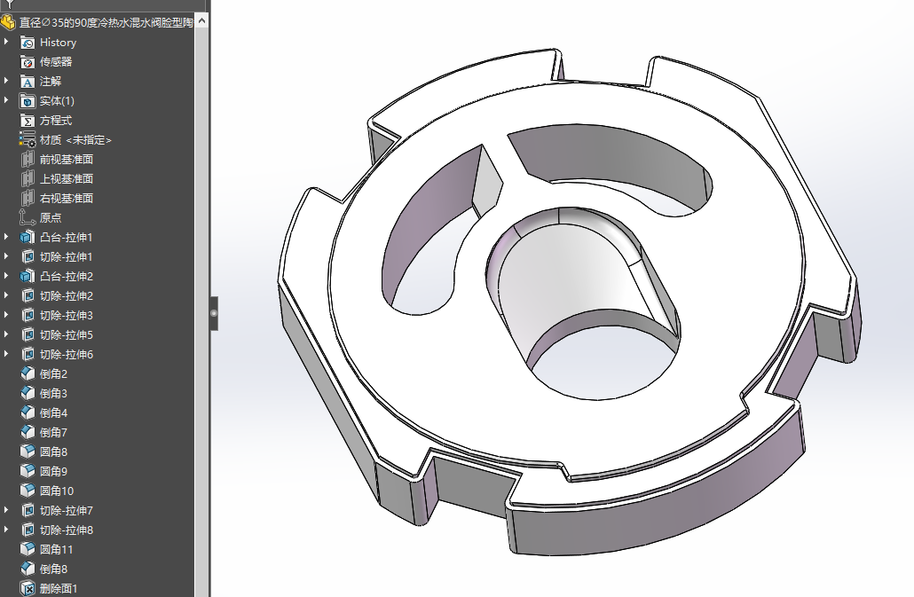Select the 圆角9 fillet feature
Image resolution: width=914 pixels, height=597 pixels.
(53, 471)
